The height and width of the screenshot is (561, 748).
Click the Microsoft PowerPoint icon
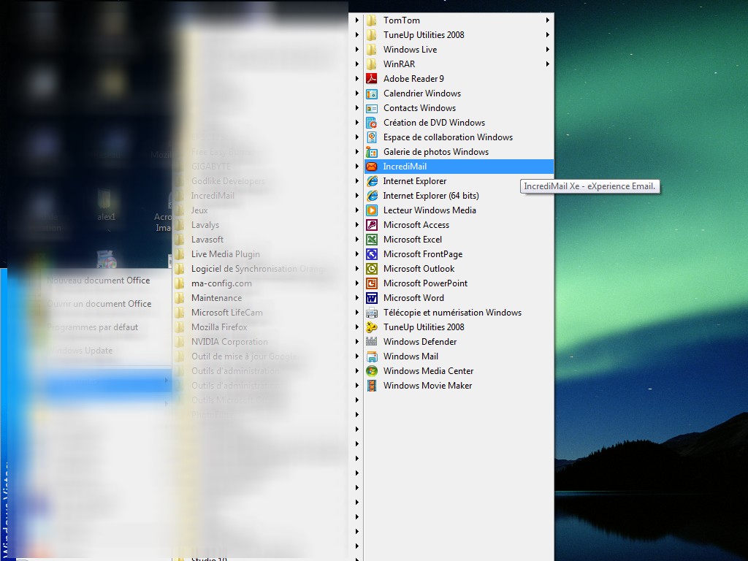point(372,283)
